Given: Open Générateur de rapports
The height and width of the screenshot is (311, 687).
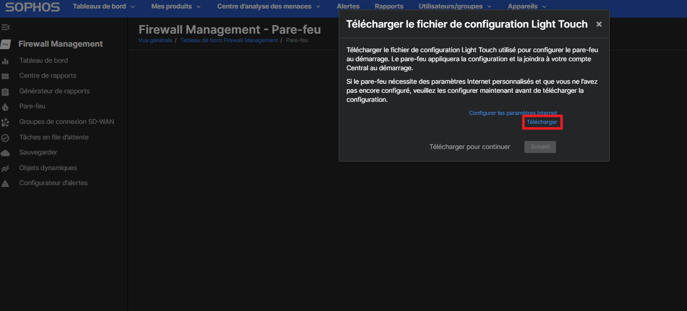Looking at the screenshot, I should point(54,91).
